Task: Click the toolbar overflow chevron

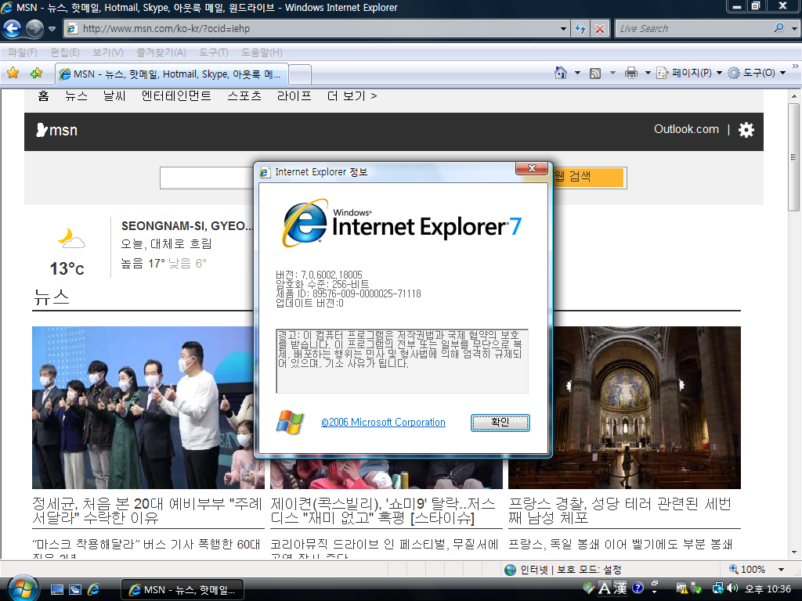Action: pos(796,67)
